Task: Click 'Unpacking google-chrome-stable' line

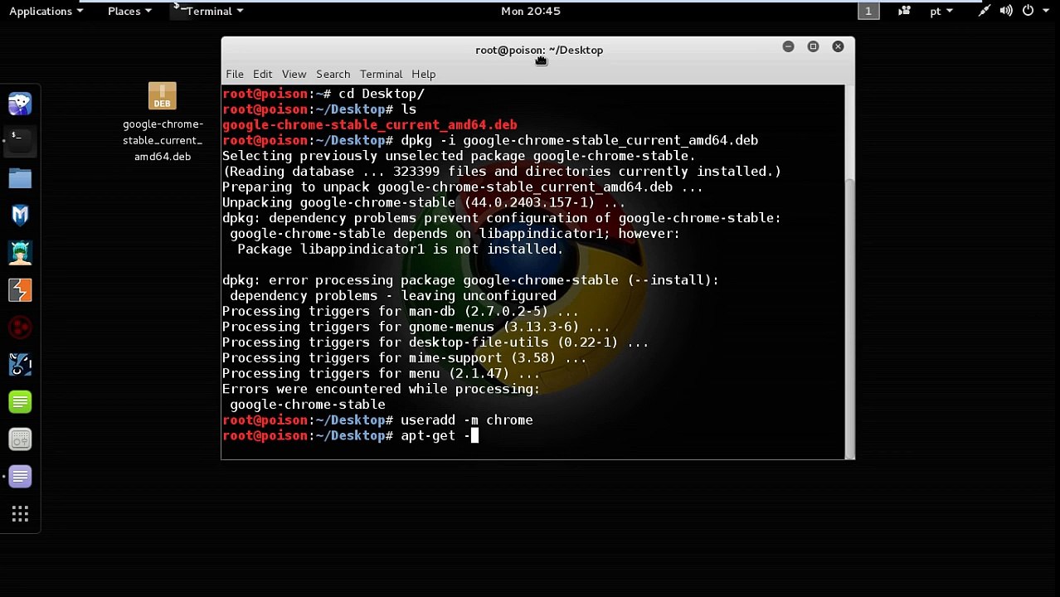Action: tap(424, 202)
